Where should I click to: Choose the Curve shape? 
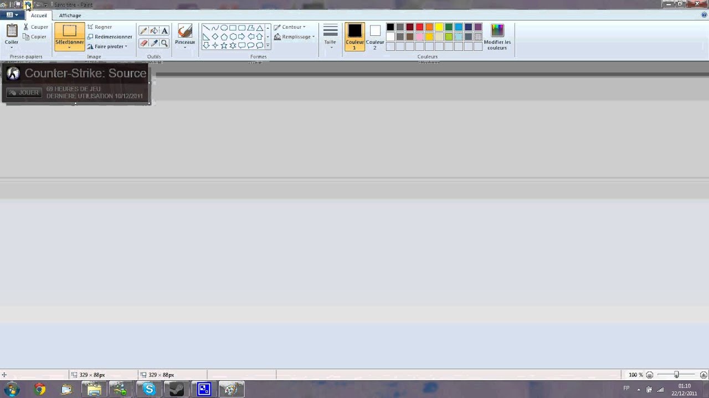pos(215,28)
